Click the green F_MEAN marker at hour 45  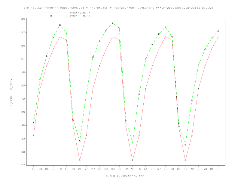[133, 143]
